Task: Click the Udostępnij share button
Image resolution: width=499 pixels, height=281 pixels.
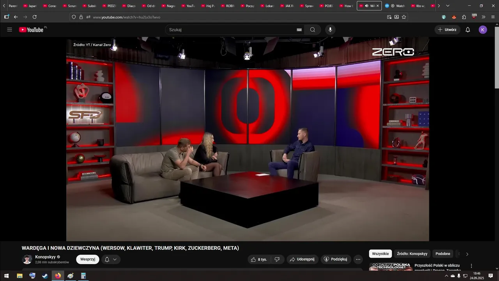Action: coord(303,259)
